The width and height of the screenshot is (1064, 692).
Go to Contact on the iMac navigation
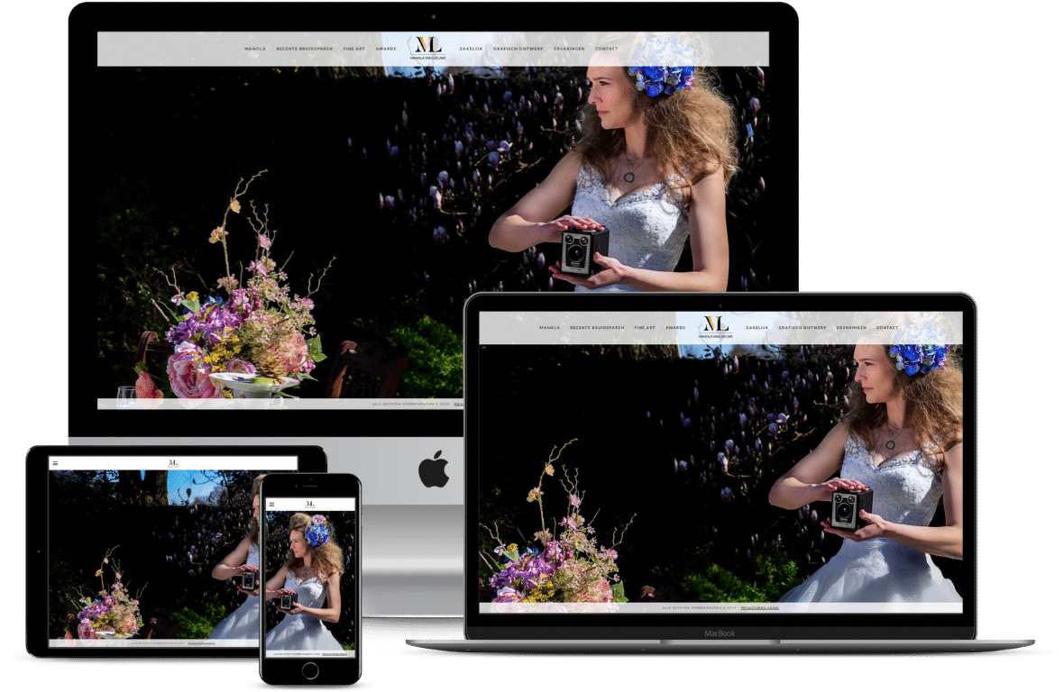[x=607, y=49]
